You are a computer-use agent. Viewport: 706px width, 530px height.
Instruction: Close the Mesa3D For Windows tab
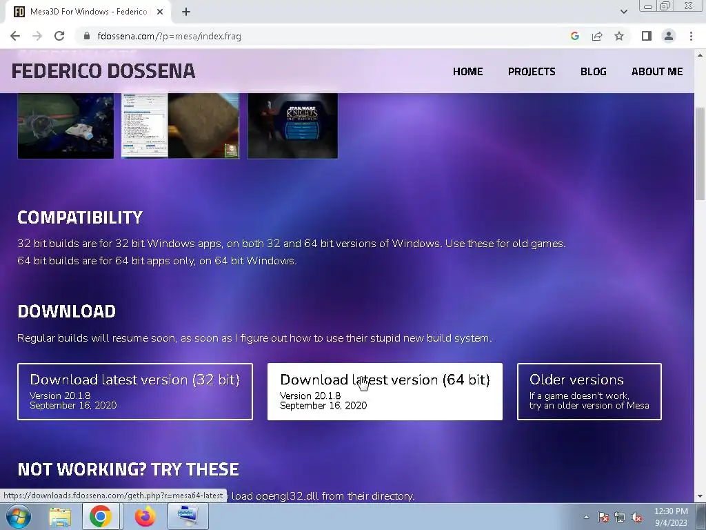(160, 12)
